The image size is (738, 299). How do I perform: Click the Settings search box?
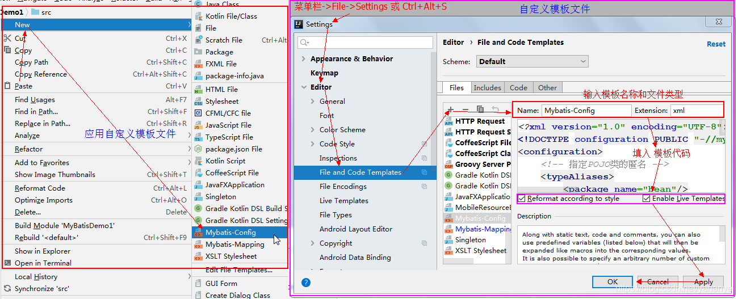tap(364, 43)
